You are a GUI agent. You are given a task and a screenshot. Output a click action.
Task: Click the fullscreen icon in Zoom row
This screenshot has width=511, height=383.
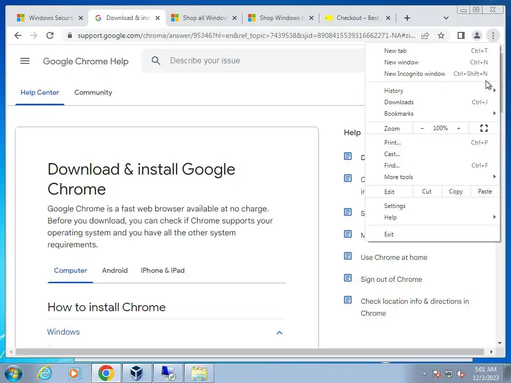point(484,128)
